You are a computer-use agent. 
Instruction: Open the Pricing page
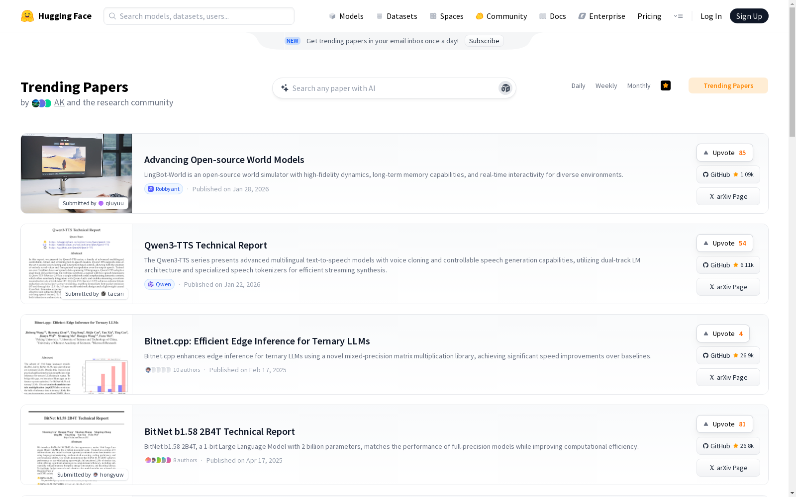(649, 16)
